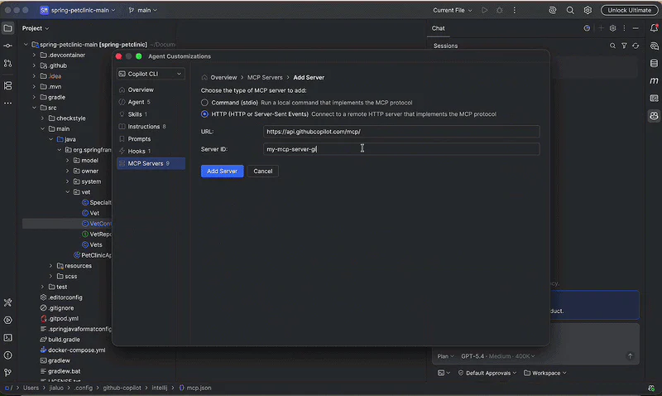The width and height of the screenshot is (662, 396).
Task: Open Maven tool window icon
Action: pyautogui.click(x=654, y=80)
